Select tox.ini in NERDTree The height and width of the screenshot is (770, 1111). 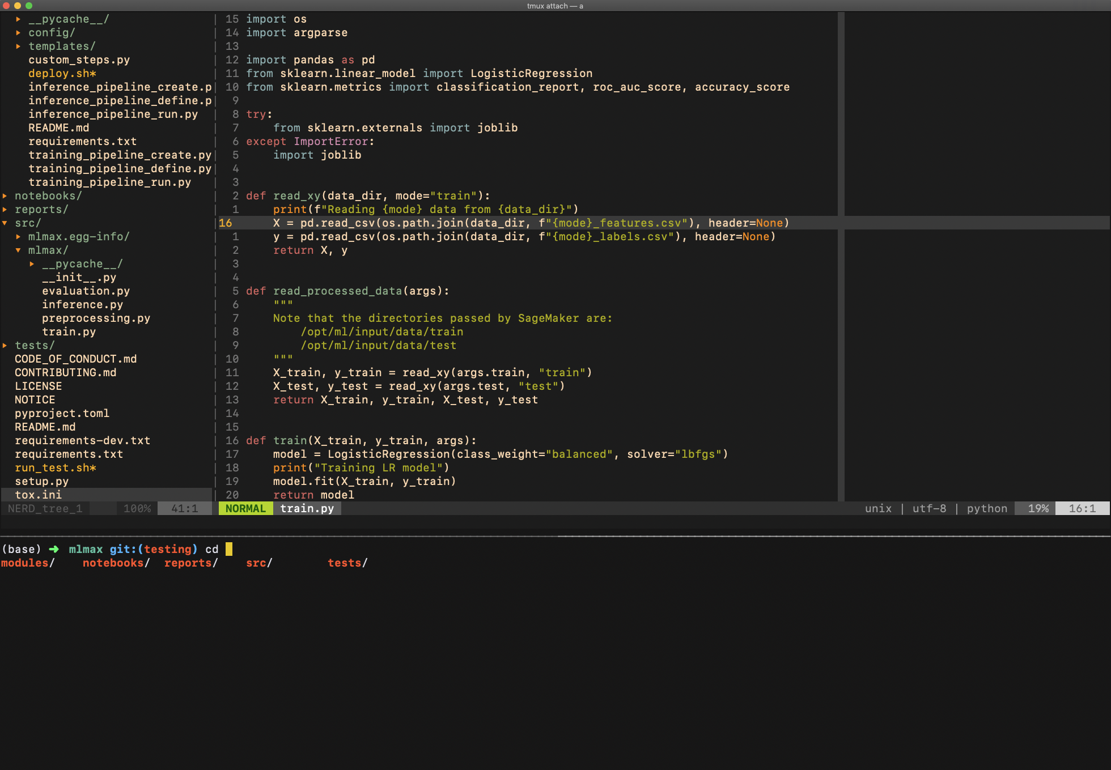(38, 495)
